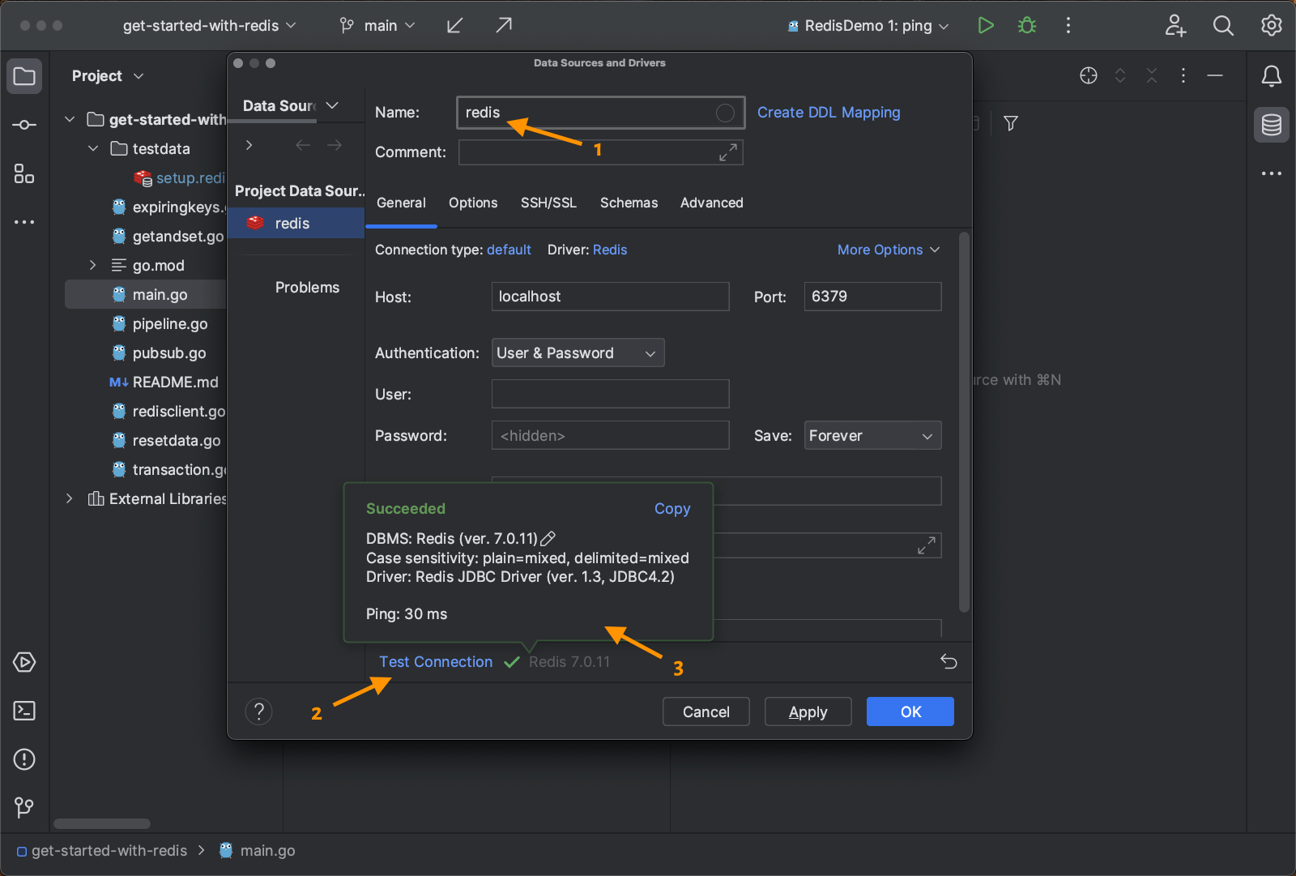
Task: Open the Problems tool window
Action: coord(24,759)
